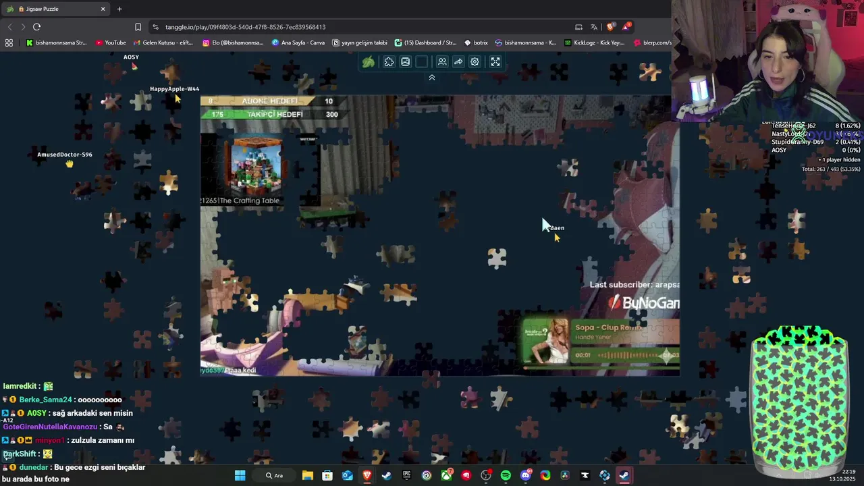Click the HappyApple-W44 player cursor label
The width and height of the screenshot is (864, 486).
[175, 89]
